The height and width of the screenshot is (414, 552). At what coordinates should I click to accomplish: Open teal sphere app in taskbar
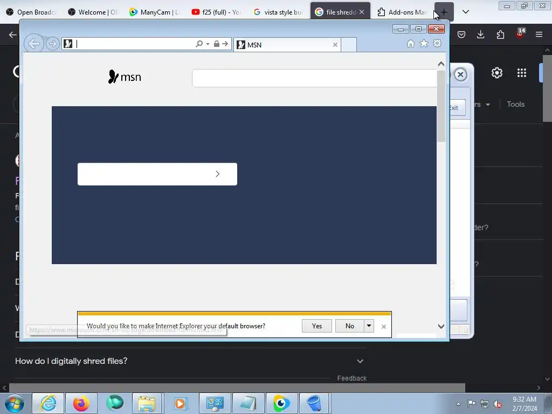[x=115, y=403]
